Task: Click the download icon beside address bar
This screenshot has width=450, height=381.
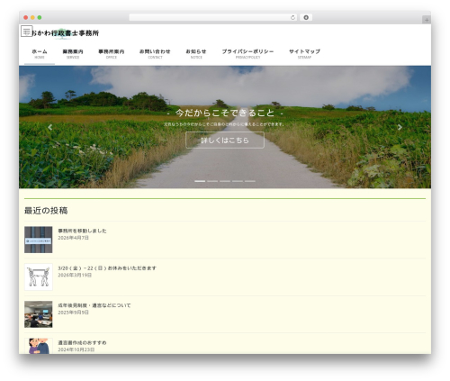Action: click(x=306, y=18)
